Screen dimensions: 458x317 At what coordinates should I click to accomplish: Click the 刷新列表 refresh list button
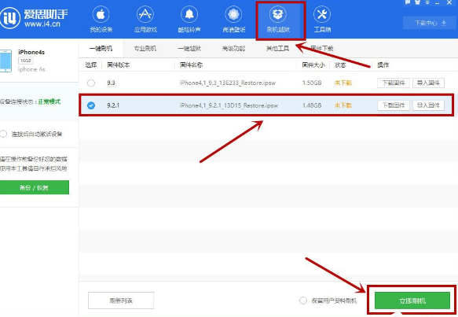click(x=121, y=300)
